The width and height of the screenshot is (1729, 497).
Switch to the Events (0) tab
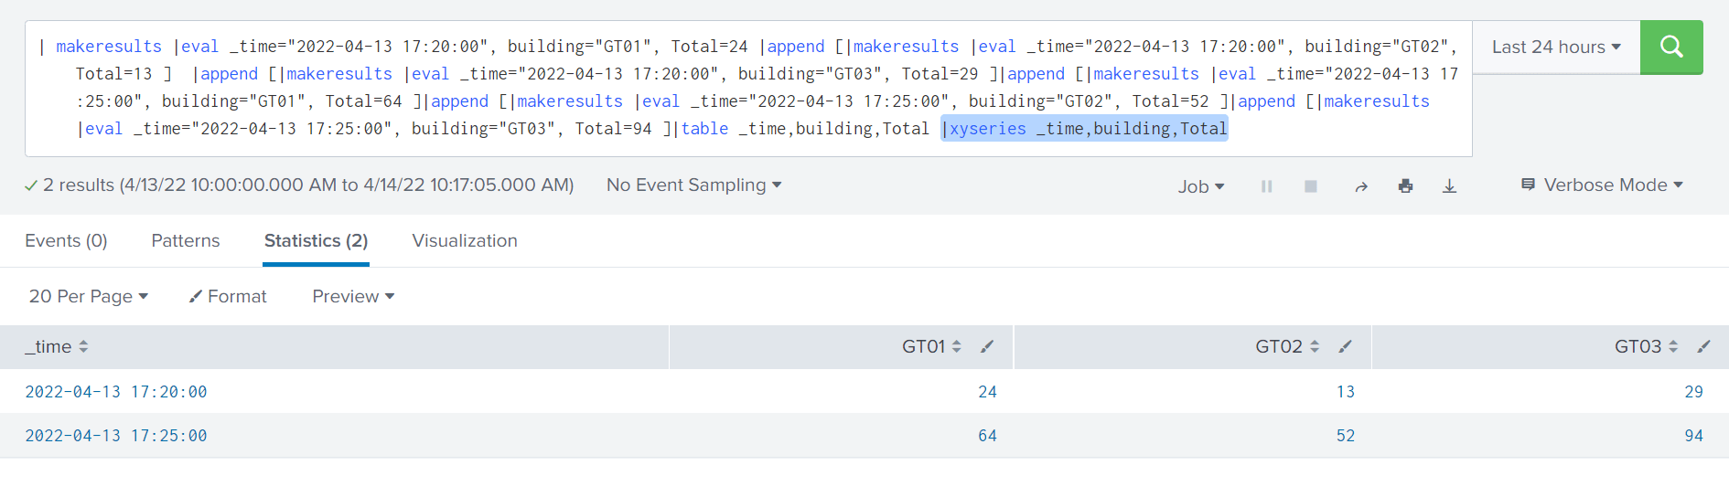[66, 241]
